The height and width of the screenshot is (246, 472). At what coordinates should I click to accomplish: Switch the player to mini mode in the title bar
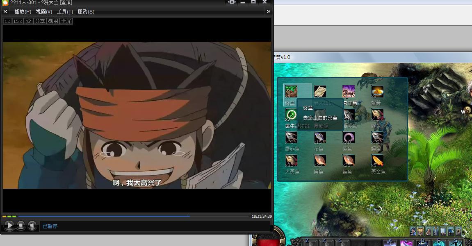(x=231, y=2)
